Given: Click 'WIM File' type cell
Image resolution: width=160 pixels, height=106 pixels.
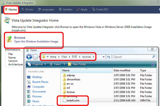Looking at the screenshot, I should point(145,100).
